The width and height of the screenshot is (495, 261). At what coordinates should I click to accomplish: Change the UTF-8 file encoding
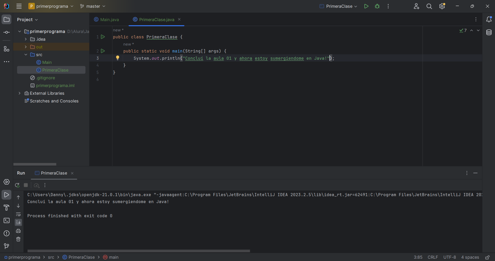(x=450, y=257)
